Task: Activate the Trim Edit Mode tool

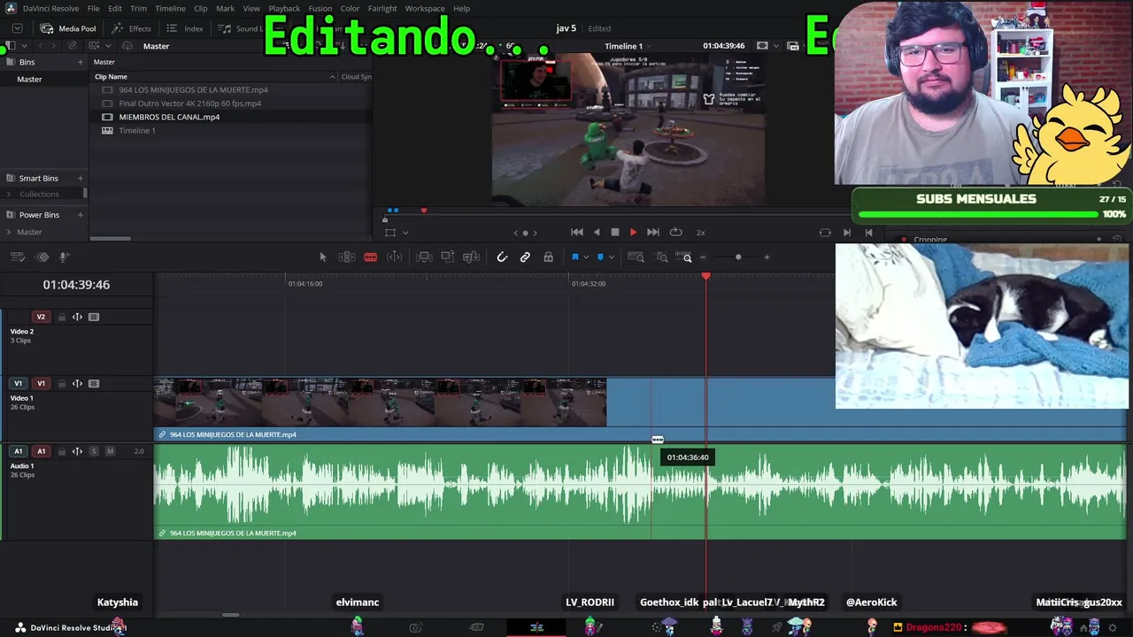Action: coord(347,257)
